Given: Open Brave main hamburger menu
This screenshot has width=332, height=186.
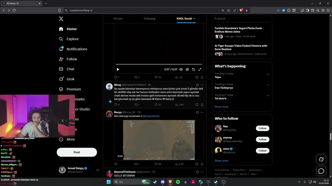Looking at the screenshot, I should pyautogui.click(x=328, y=10).
